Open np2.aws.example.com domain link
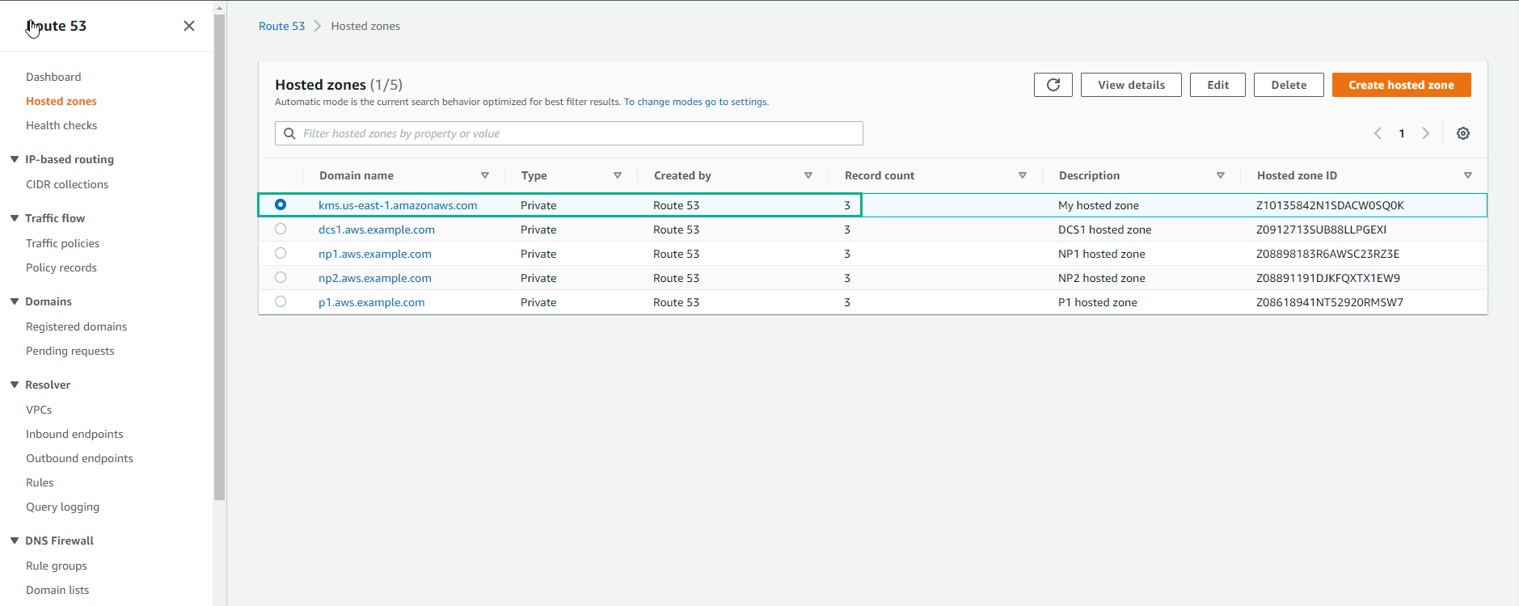This screenshot has height=606, width=1519. point(375,278)
